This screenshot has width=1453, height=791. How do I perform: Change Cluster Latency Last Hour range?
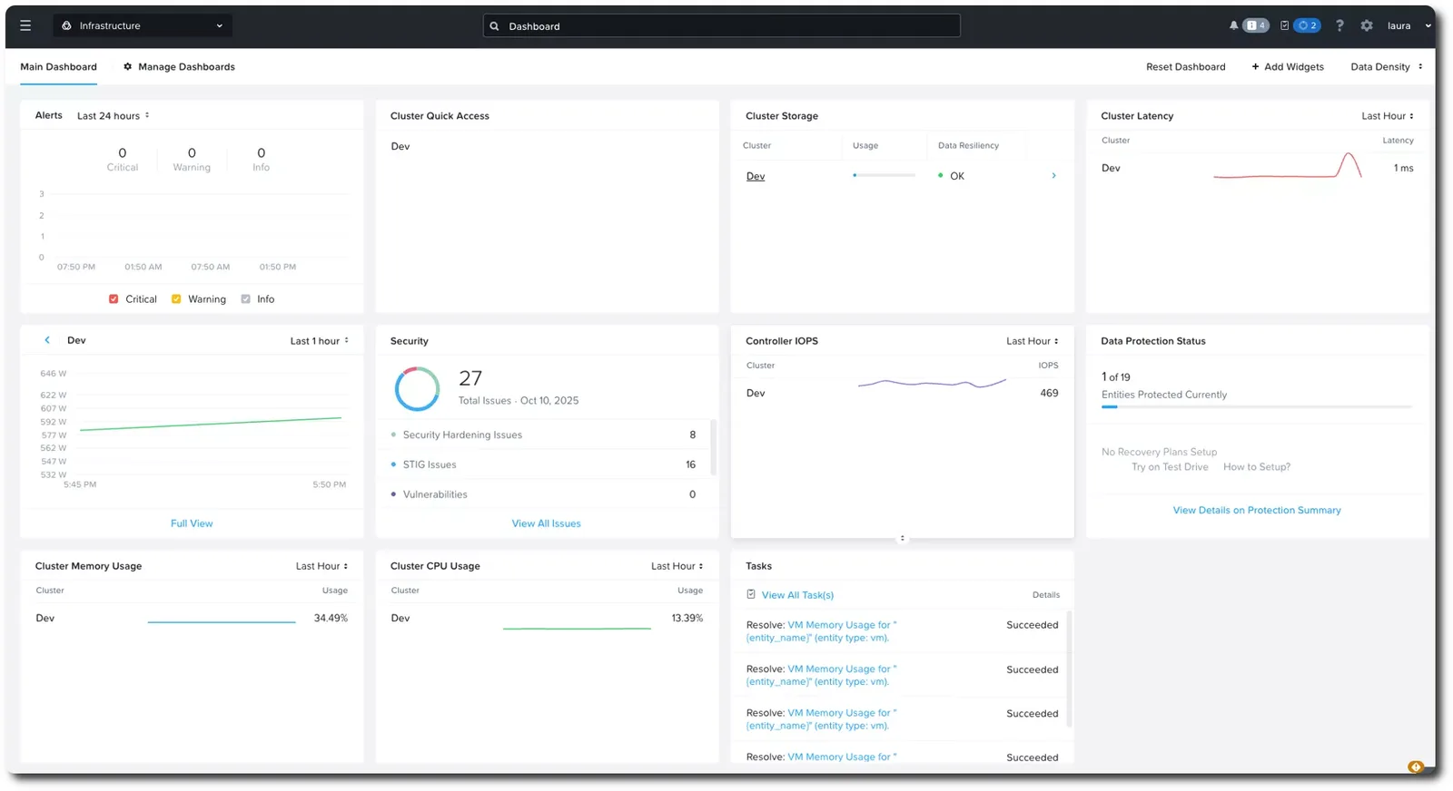pos(1388,115)
